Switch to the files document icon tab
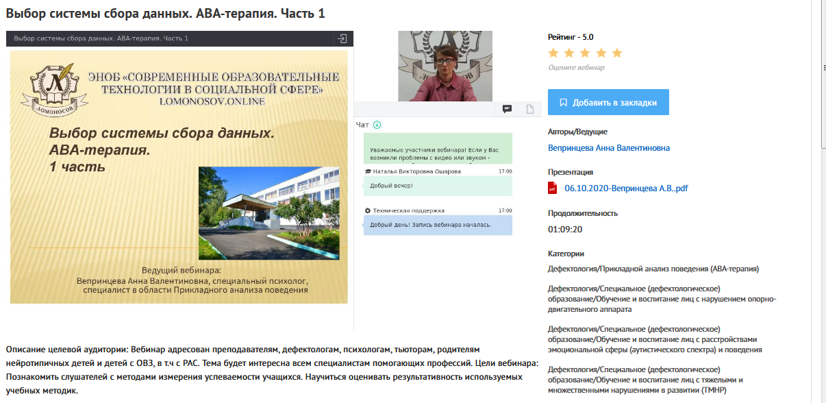The image size is (826, 403). tap(529, 109)
